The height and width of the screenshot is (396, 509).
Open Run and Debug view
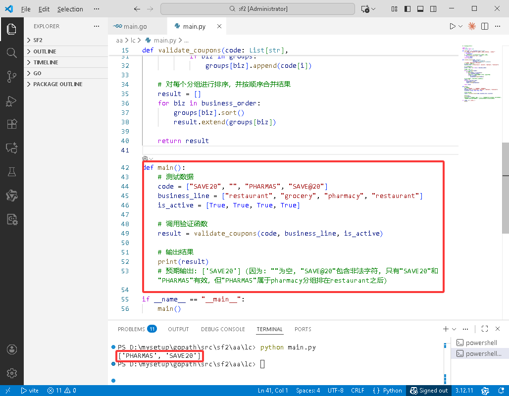coord(12,100)
